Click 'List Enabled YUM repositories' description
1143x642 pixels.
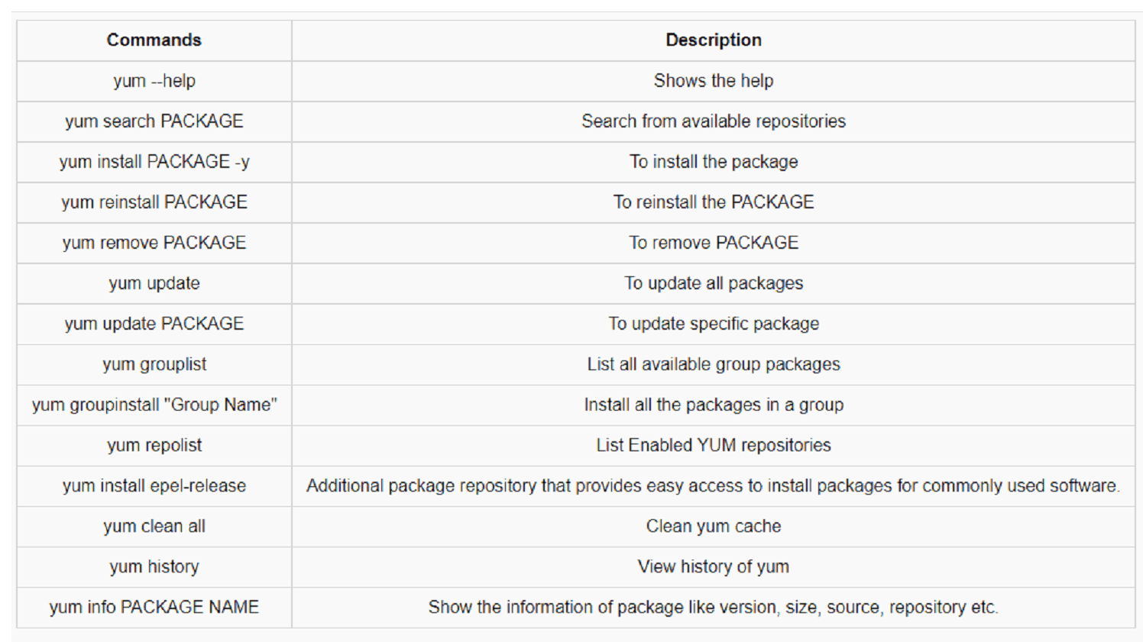click(x=714, y=445)
